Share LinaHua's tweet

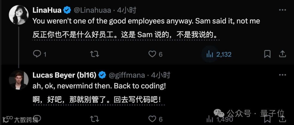tap(282, 54)
